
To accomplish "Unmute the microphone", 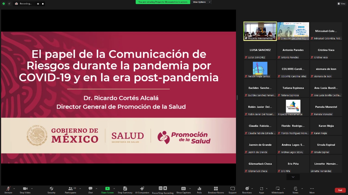I will click(x=8, y=190).
